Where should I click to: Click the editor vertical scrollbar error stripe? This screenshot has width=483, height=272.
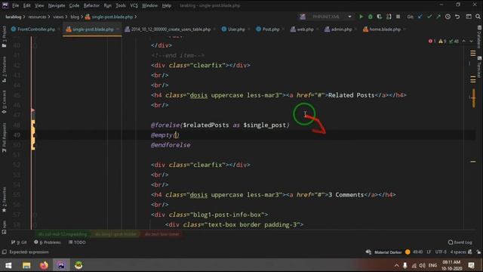point(473,133)
